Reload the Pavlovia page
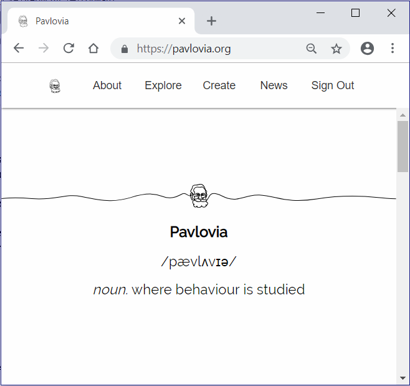Screen dimensions: 410x386 (x=69, y=48)
